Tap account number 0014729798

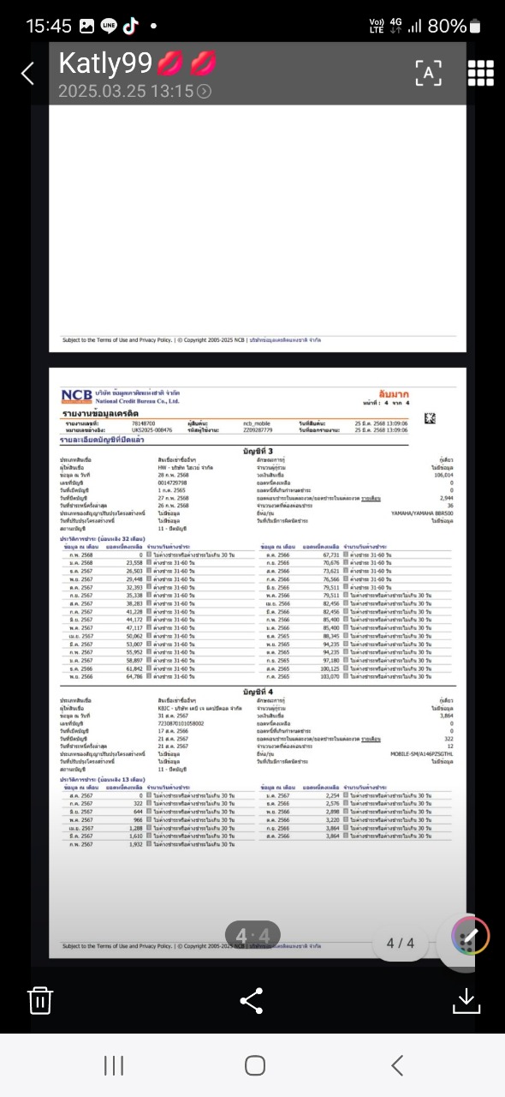click(x=172, y=483)
